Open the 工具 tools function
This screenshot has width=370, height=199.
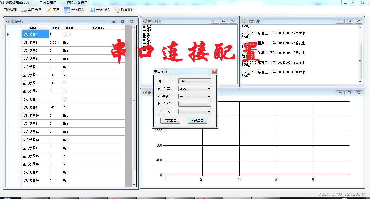coord(53,10)
